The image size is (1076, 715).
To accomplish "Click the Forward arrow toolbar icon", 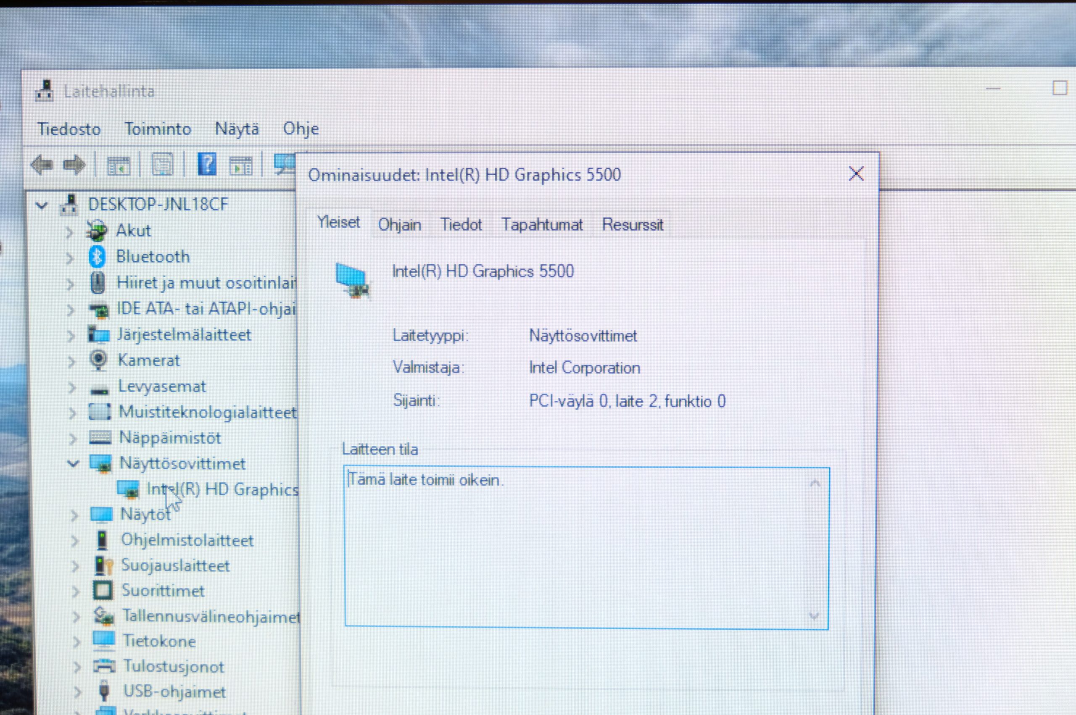I will pos(74,165).
